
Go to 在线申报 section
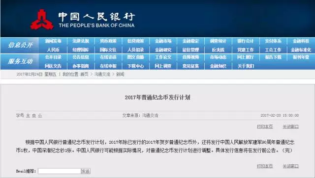108,66
